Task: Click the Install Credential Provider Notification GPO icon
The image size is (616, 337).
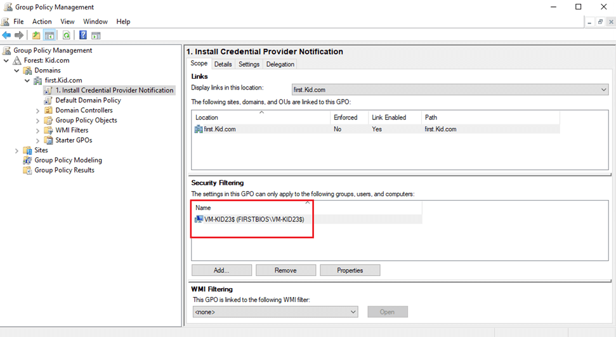Action: pyautogui.click(x=48, y=91)
